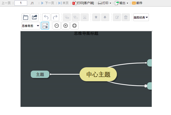Click the 打印[客户端] button
171x115 pixels.
point(83,3)
